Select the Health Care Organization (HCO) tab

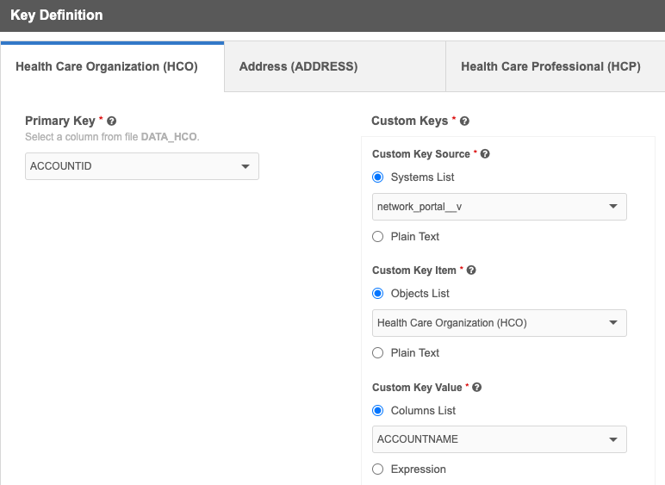tap(107, 66)
